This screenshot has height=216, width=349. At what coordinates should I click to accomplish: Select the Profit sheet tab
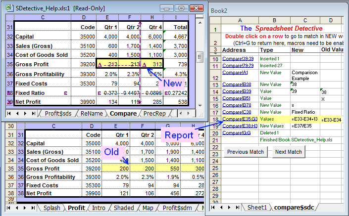(x=76, y=208)
